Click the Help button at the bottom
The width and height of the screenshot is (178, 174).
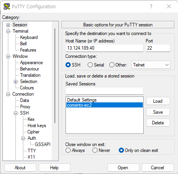click(54, 168)
